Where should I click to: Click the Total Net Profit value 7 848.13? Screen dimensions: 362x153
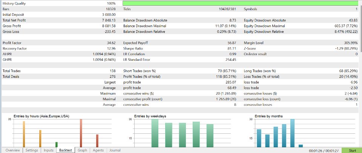(109, 20)
